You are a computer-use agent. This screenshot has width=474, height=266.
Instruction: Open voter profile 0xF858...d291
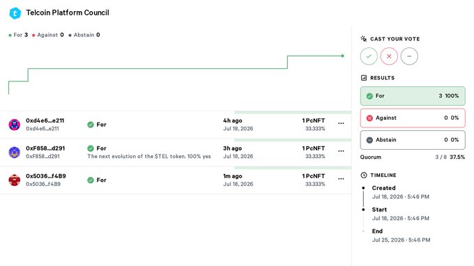pos(45,148)
